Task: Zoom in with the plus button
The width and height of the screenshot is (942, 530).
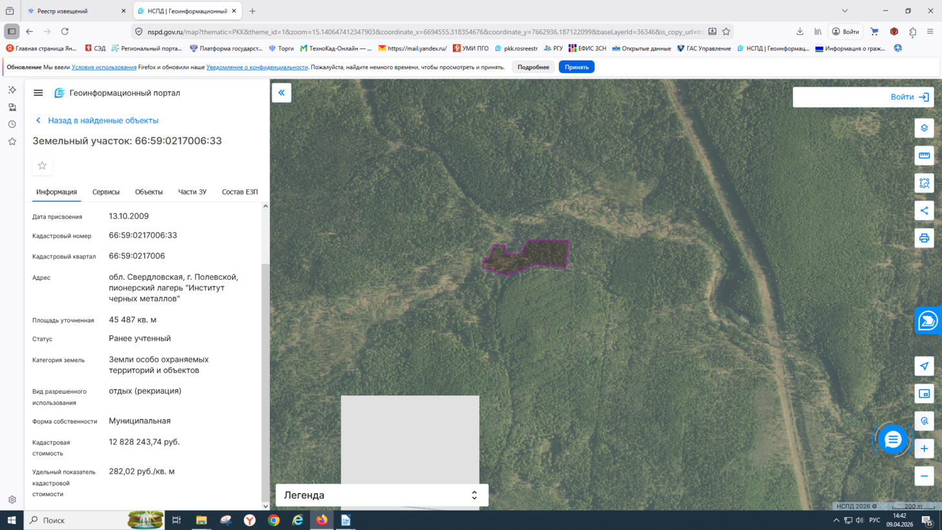Action: coord(924,449)
